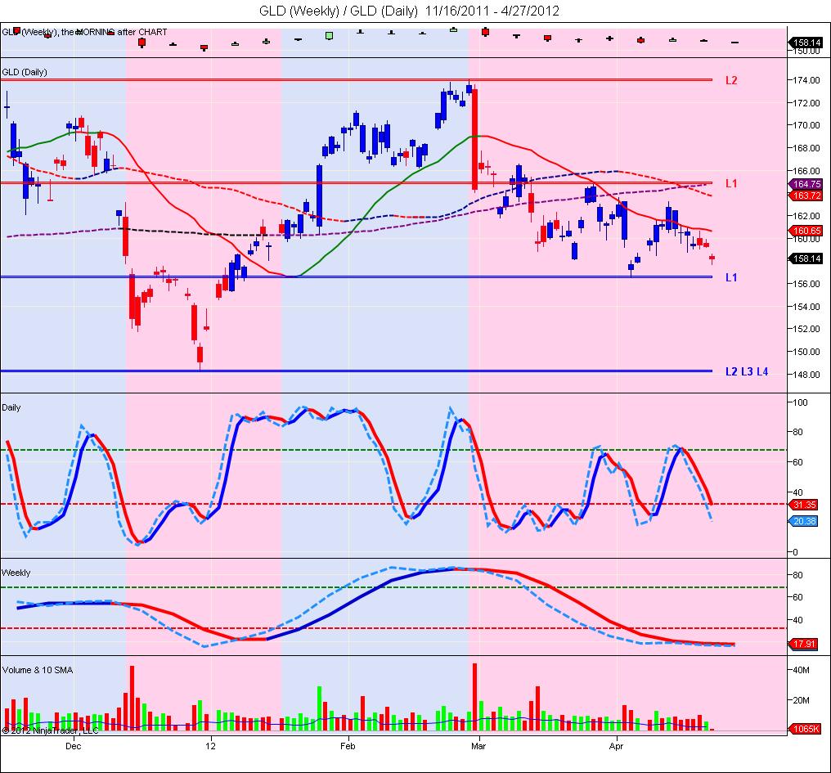Select the 'Daily' stochastic panel label

click(11, 407)
